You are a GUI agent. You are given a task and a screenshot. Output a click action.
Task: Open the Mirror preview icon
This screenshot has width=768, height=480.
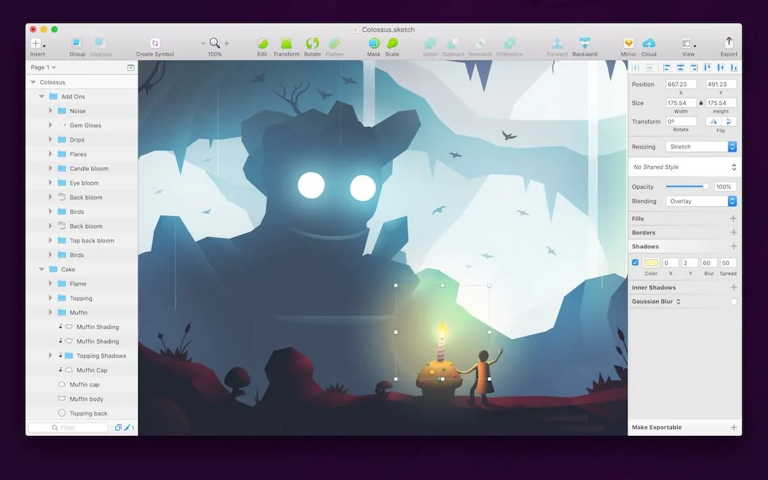(x=628, y=44)
